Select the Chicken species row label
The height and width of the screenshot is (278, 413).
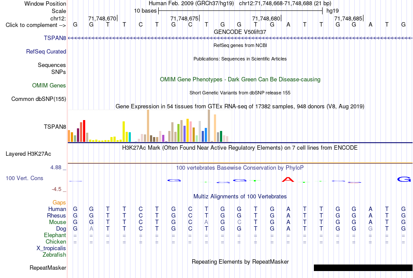[56, 241]
